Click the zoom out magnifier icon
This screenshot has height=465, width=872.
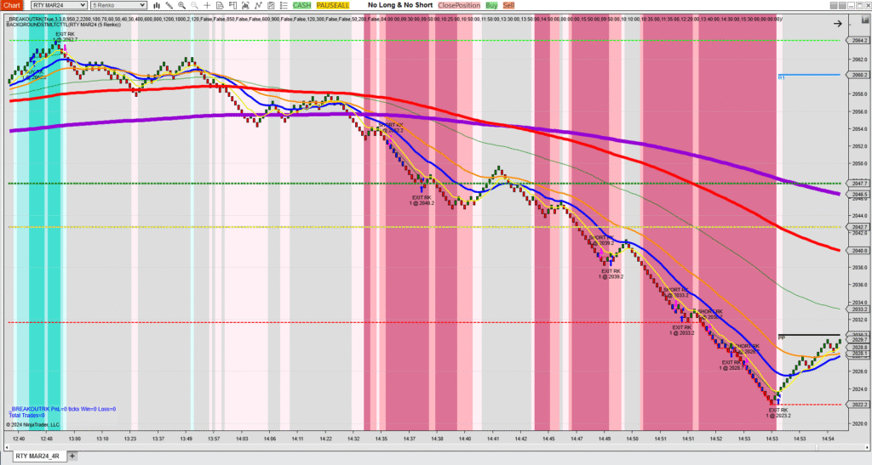coord(194,5)
